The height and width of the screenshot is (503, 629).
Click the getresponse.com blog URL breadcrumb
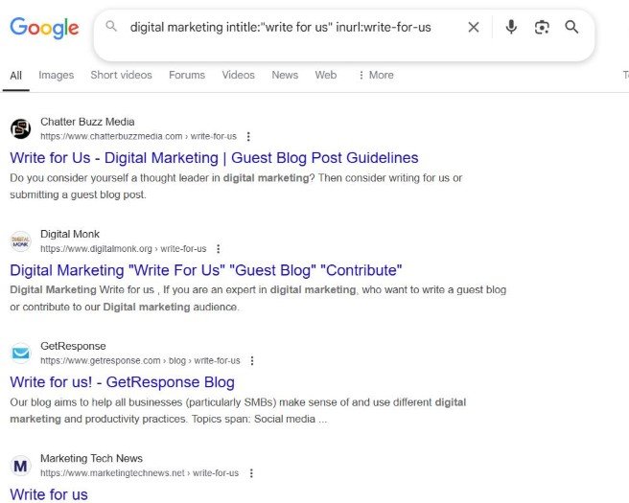(140, 360)
